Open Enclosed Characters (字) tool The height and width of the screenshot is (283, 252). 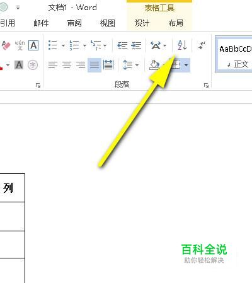coord(33,65)
